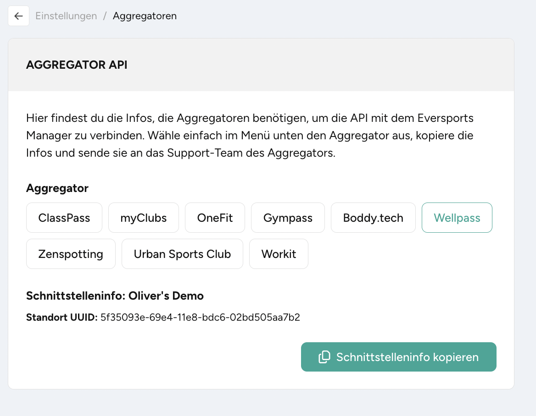Click the Schnittstelleninfo: Oliver's Demo heading

115,296
